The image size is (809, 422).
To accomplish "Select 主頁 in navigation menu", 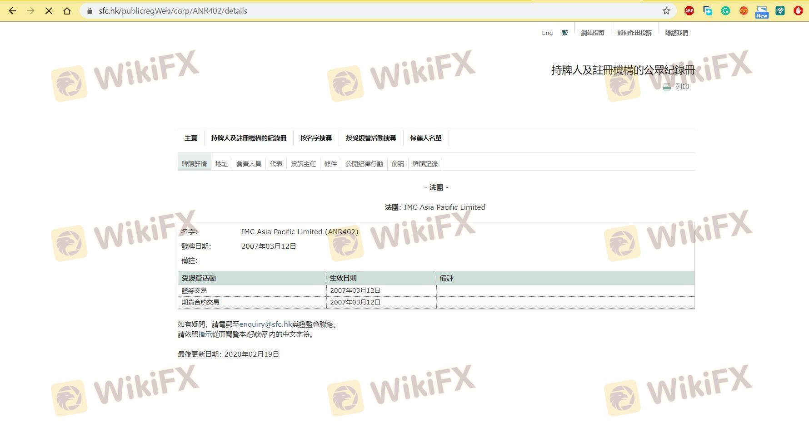I will [191, 138].
